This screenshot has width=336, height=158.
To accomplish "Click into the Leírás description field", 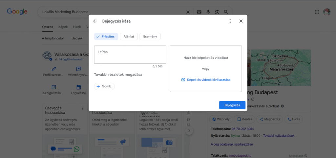I will pos(130,55).
